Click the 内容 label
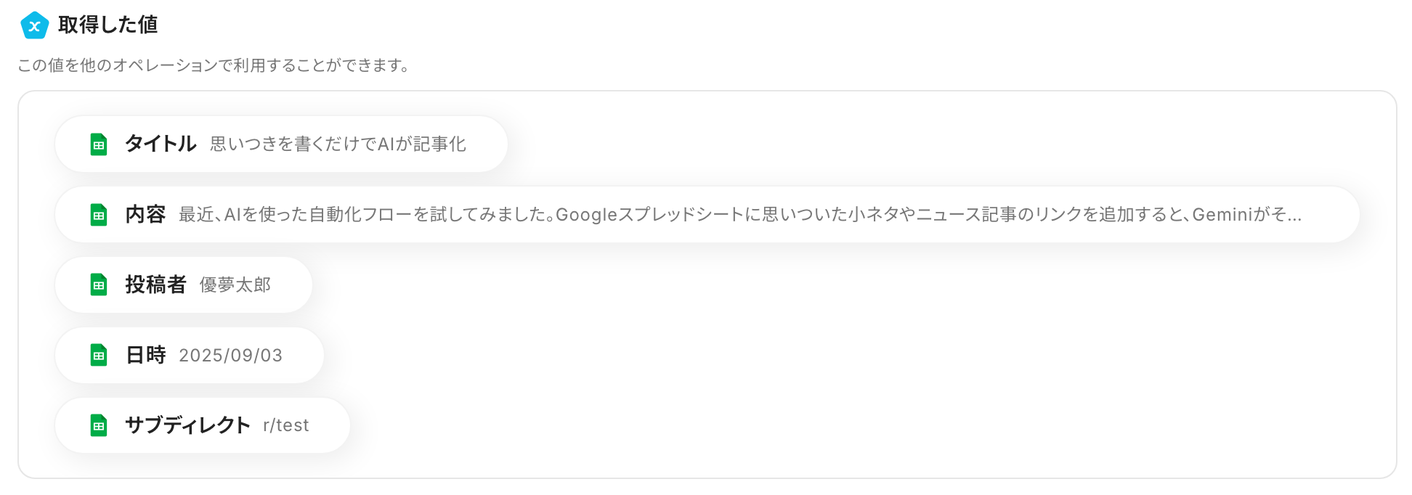Viewport: 1412px width, 495px height. tap(145, 214)
